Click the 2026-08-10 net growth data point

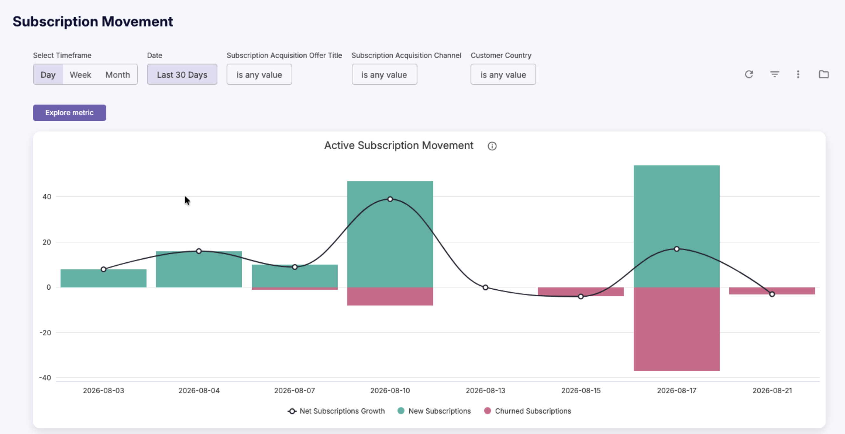(390, 199)
